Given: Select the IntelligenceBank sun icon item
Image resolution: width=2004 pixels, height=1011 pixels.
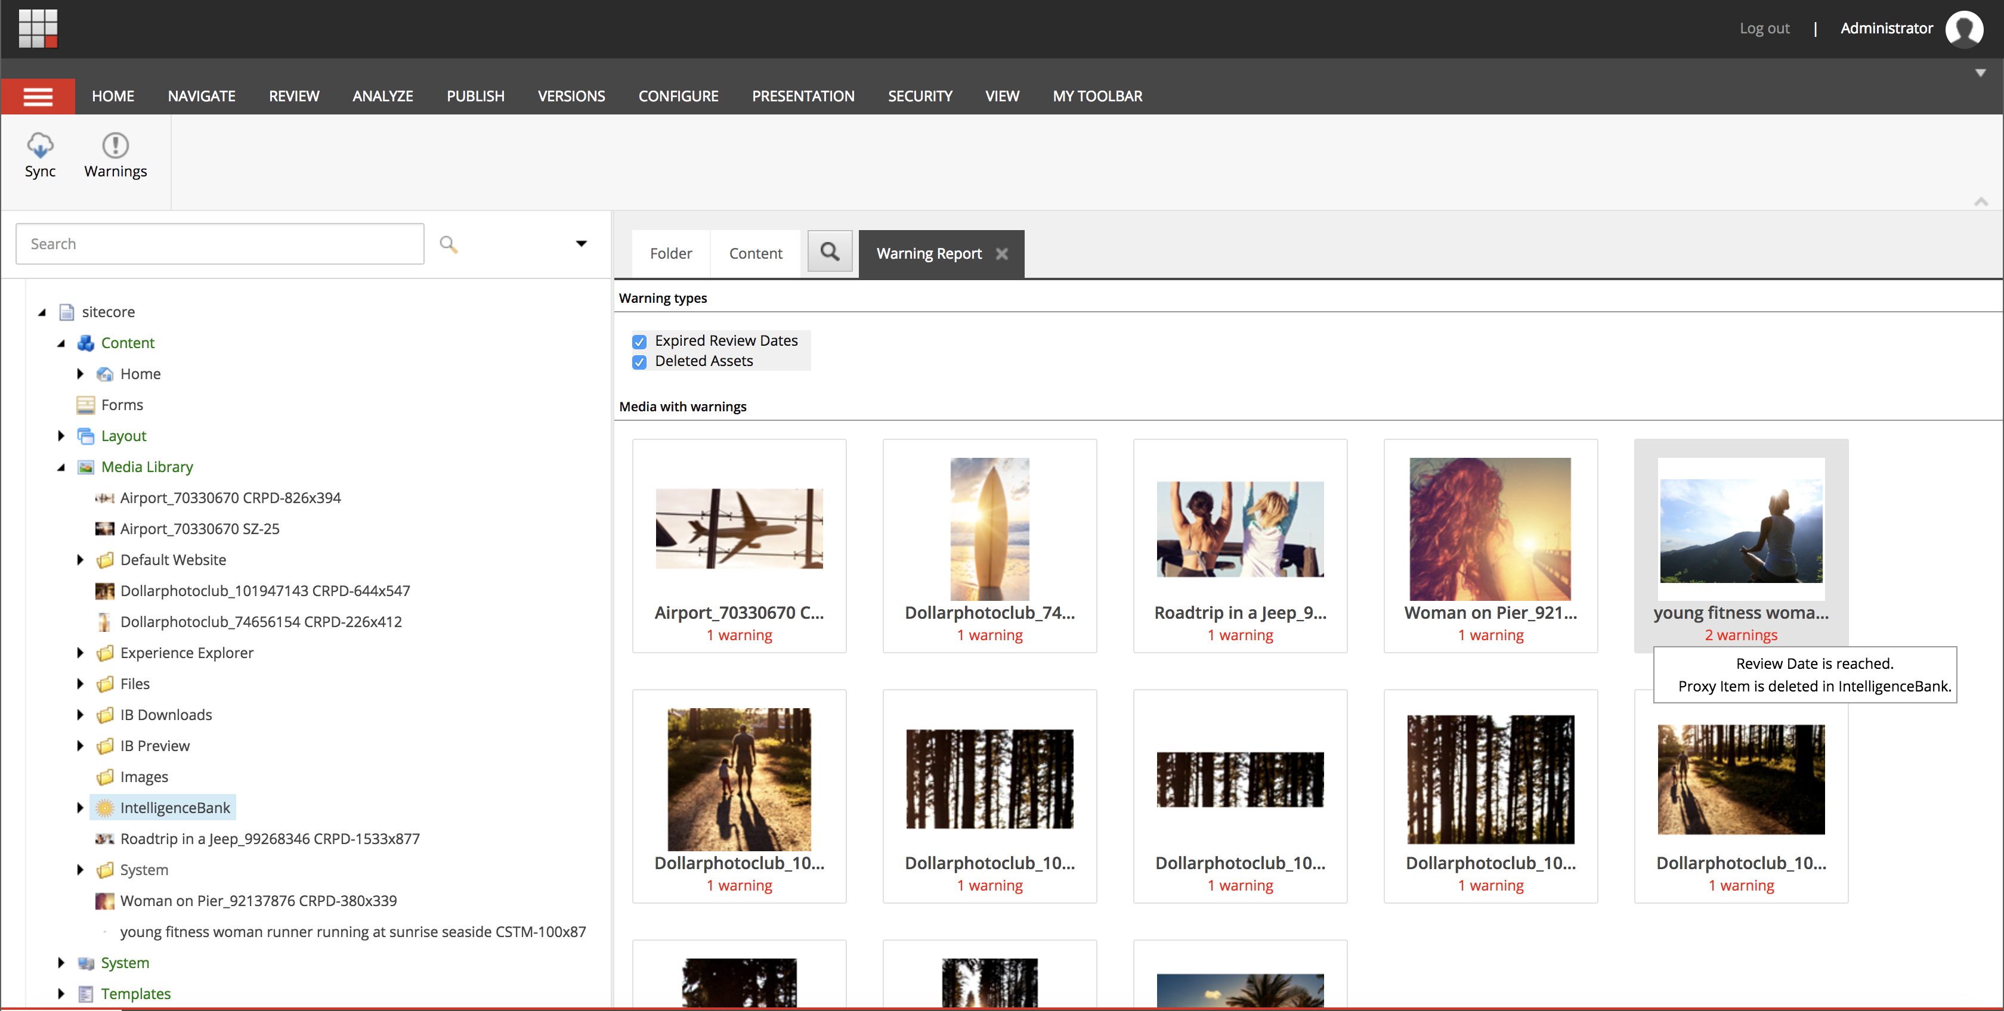Looking at the screenshot, I should coord(104,808).
